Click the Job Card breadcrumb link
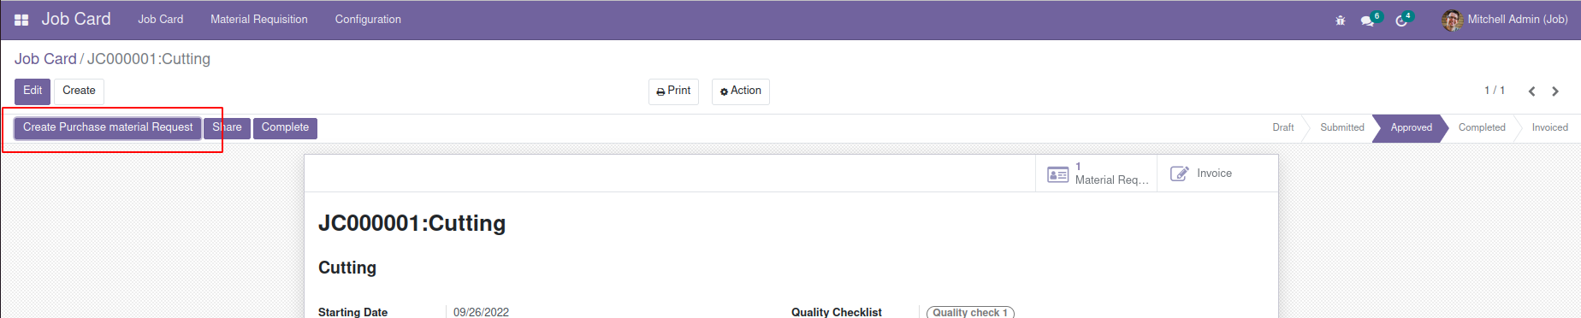The image size is (1581, 318). [45, 59]
